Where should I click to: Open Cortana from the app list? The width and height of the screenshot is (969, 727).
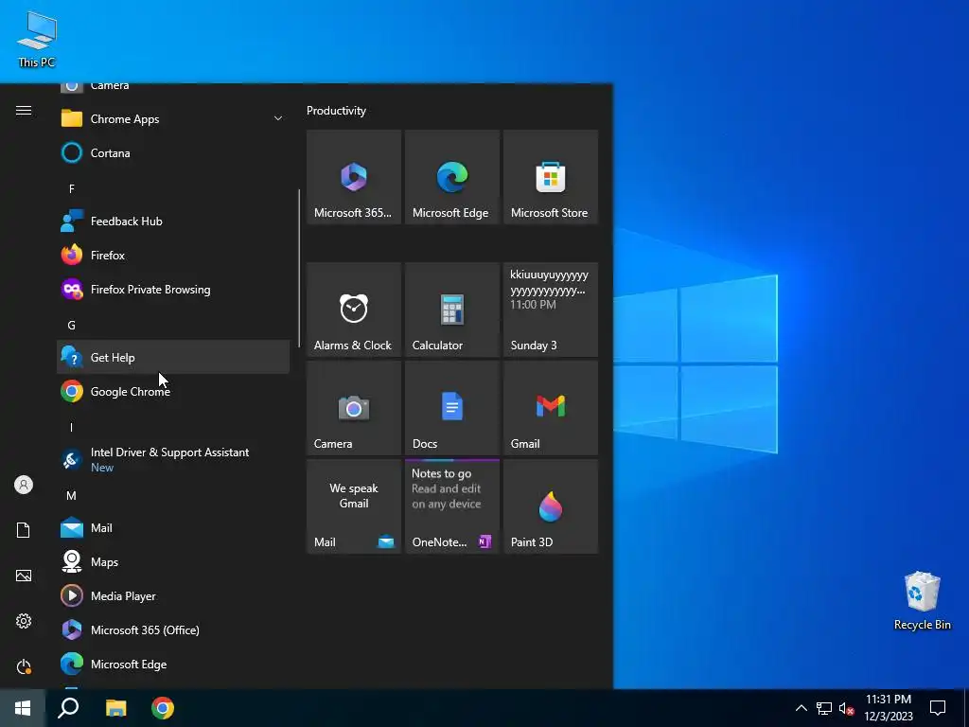click(173, 152)
